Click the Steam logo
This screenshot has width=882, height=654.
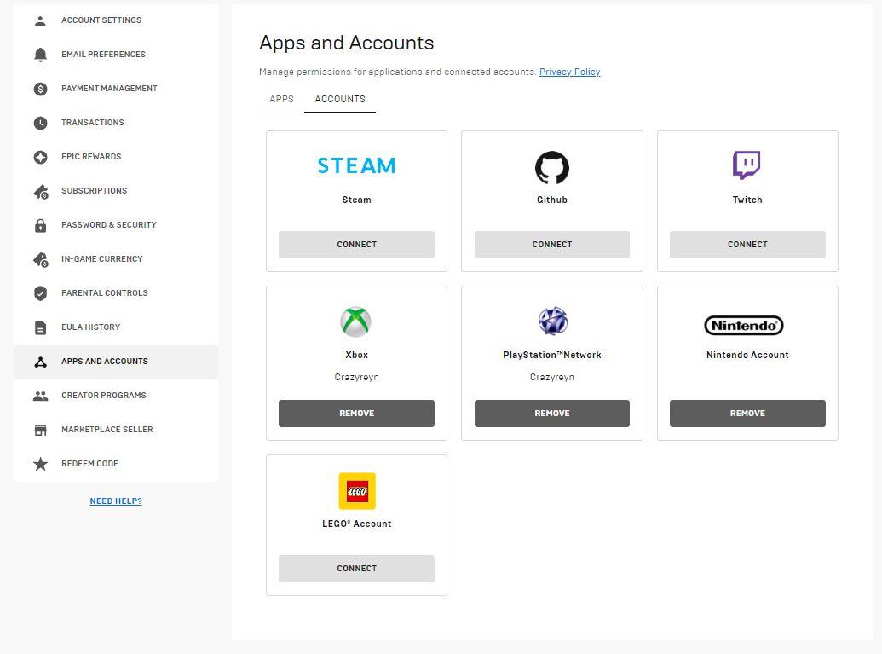click(x=356, y=165)
